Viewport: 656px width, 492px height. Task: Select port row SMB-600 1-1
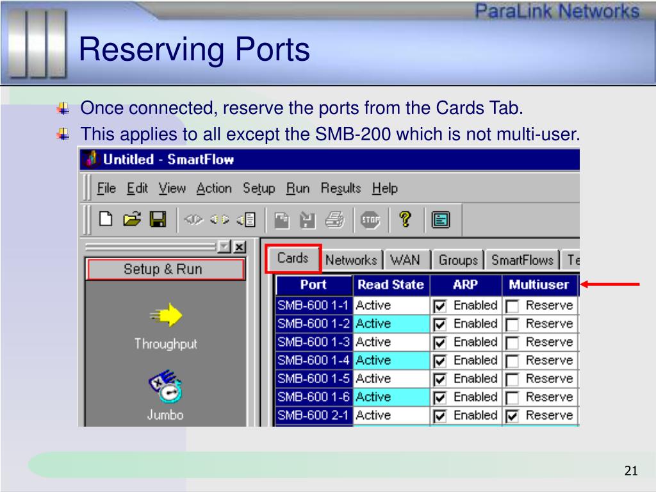click(314, 306)
